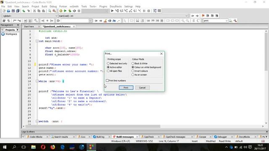Switch to the Debugger log tab
The image size is (269, 151).
click(222, 137)
